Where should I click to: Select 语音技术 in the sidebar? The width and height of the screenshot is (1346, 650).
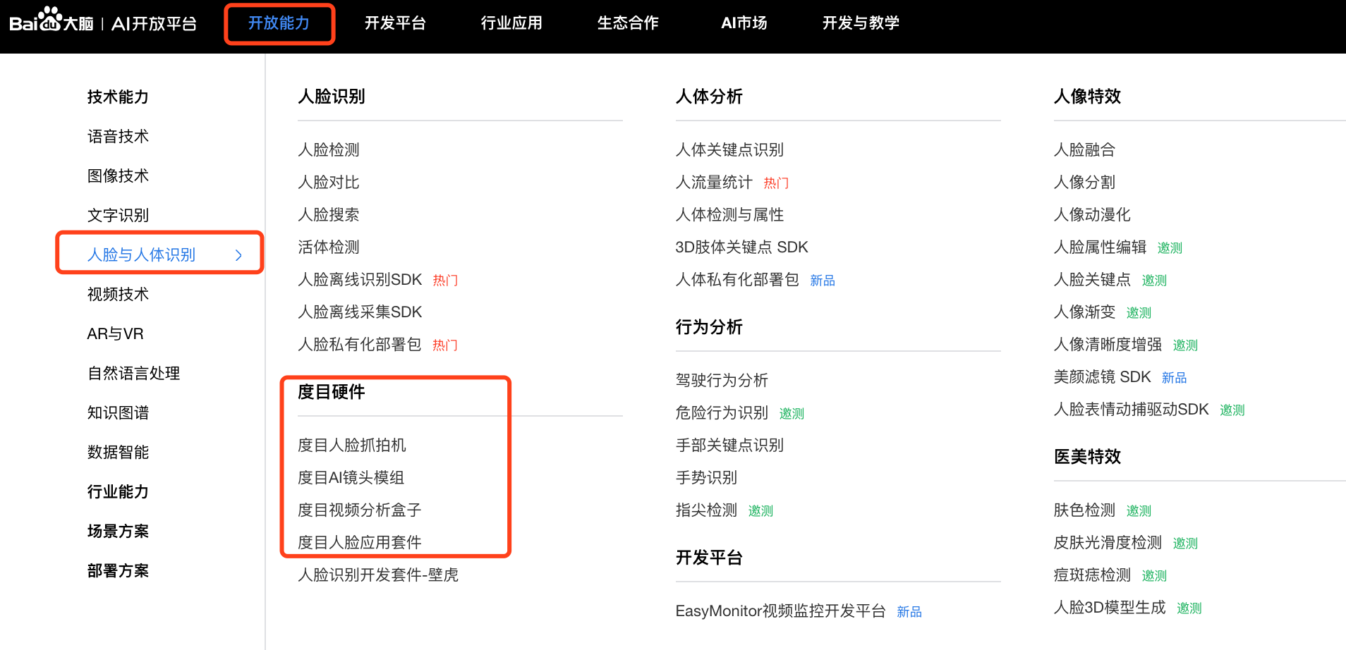[x=118, y=136]
